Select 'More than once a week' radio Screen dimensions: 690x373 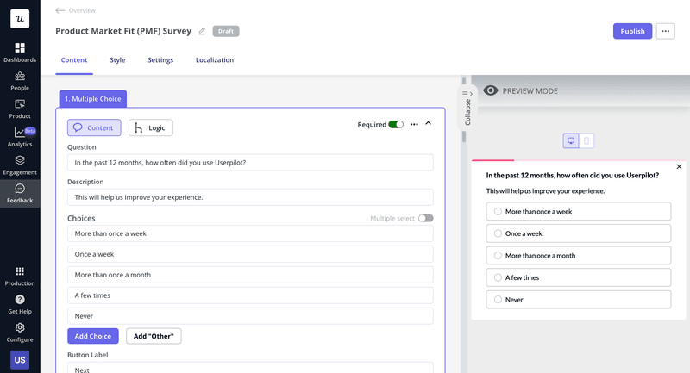click(498, 211)
